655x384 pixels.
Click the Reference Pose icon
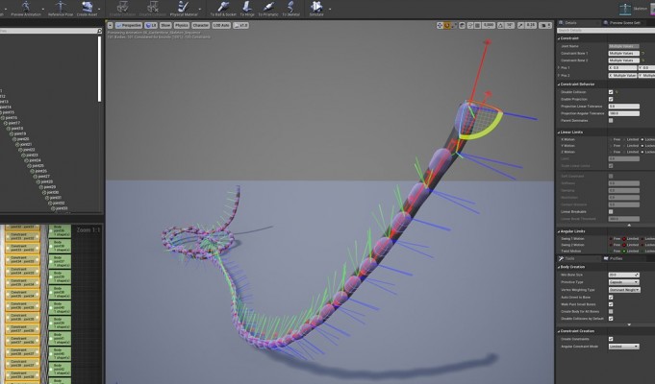(x=61, y=9)
